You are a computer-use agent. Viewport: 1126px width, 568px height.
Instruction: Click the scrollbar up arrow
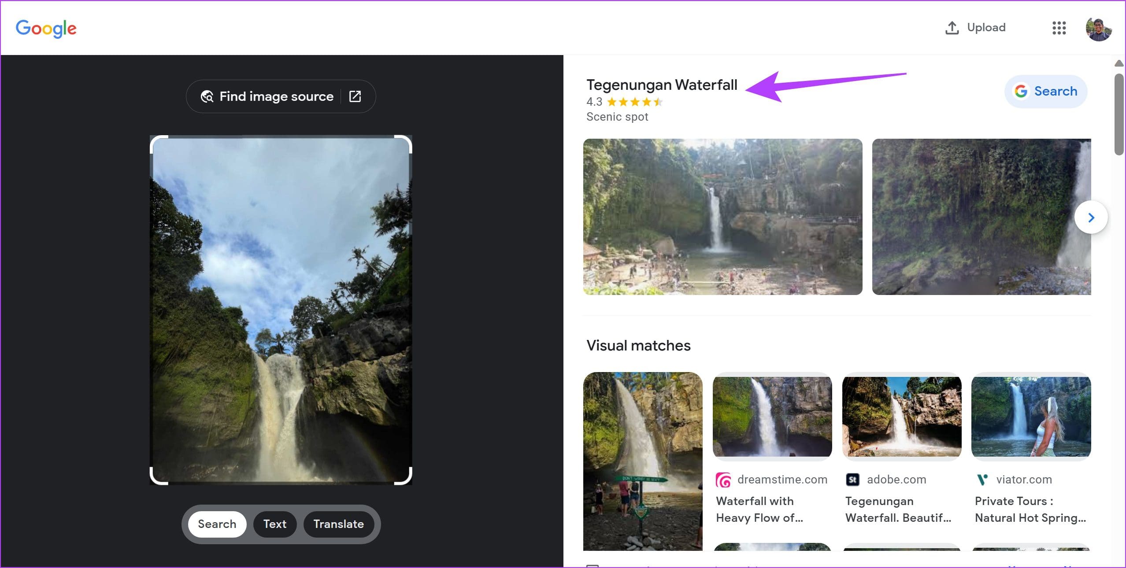(x=1119, y=63)
